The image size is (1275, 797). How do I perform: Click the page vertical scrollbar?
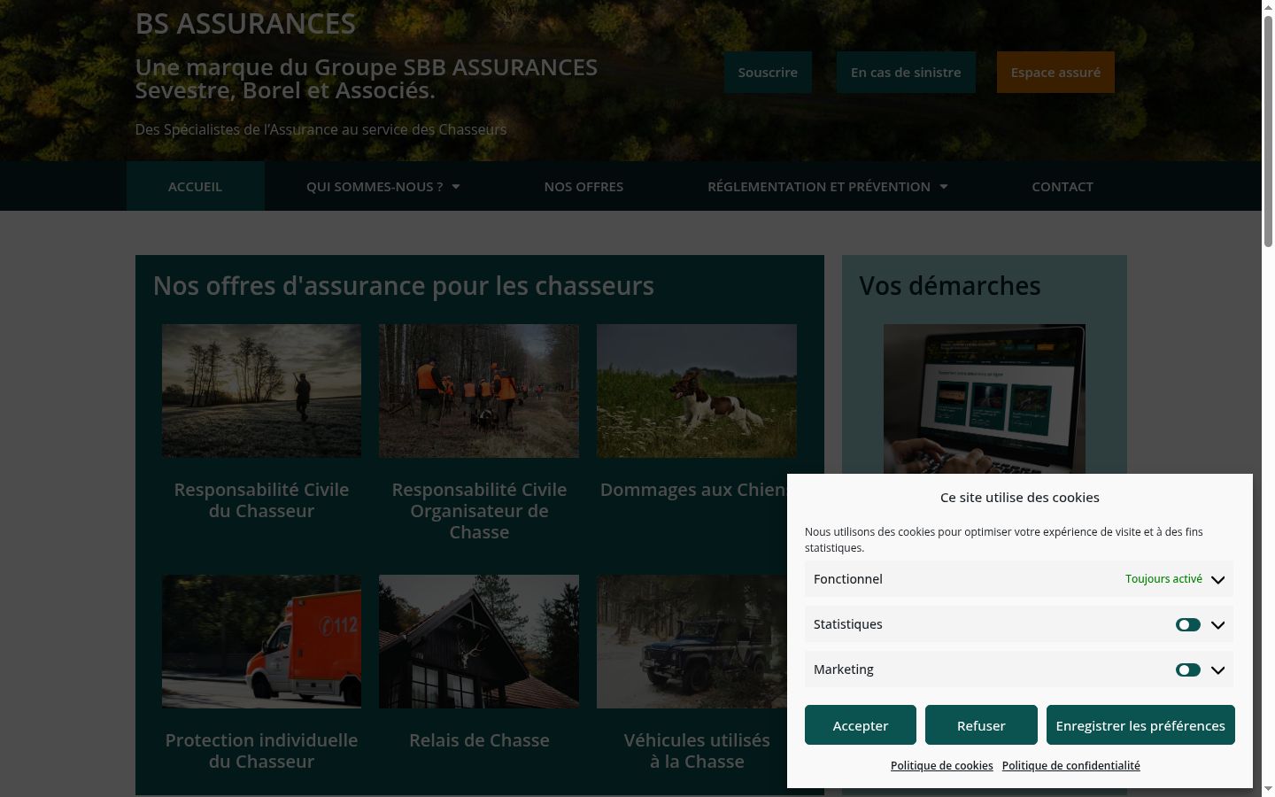tap(1268, 131)
